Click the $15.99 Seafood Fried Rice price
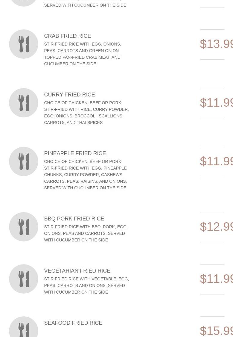This screenshot has height=337, width=233. [216, 330]
